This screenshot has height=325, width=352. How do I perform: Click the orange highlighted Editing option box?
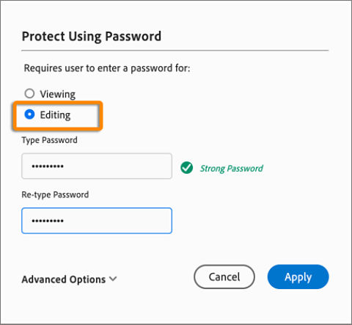[x=58, y=115]
